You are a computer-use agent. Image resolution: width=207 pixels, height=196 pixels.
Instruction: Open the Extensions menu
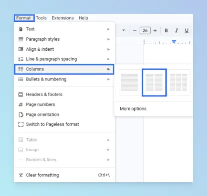[62, 18]
